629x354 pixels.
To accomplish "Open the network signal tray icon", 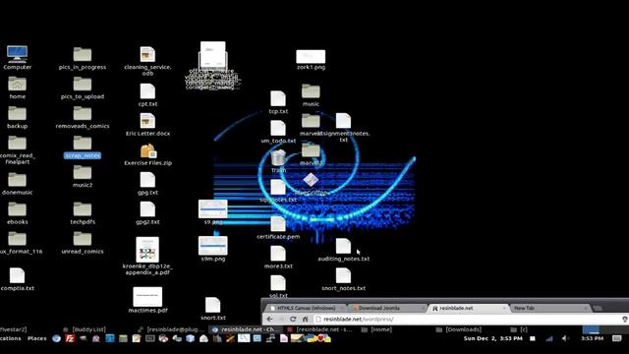I will pyautogui.click(x=549, y=338).
